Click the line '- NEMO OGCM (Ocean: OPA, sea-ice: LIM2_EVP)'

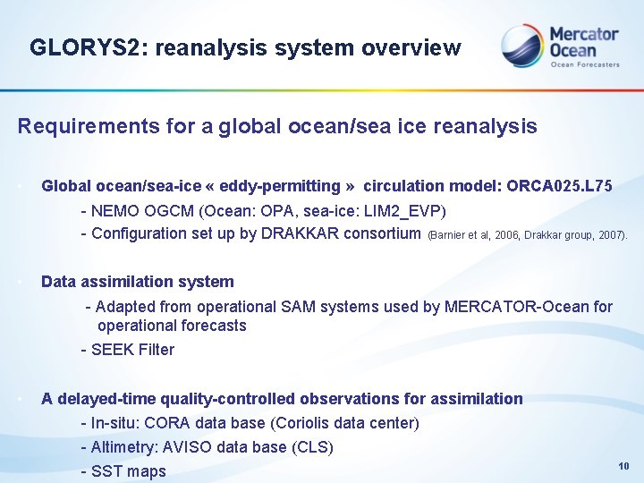click(x=263, y=211)
